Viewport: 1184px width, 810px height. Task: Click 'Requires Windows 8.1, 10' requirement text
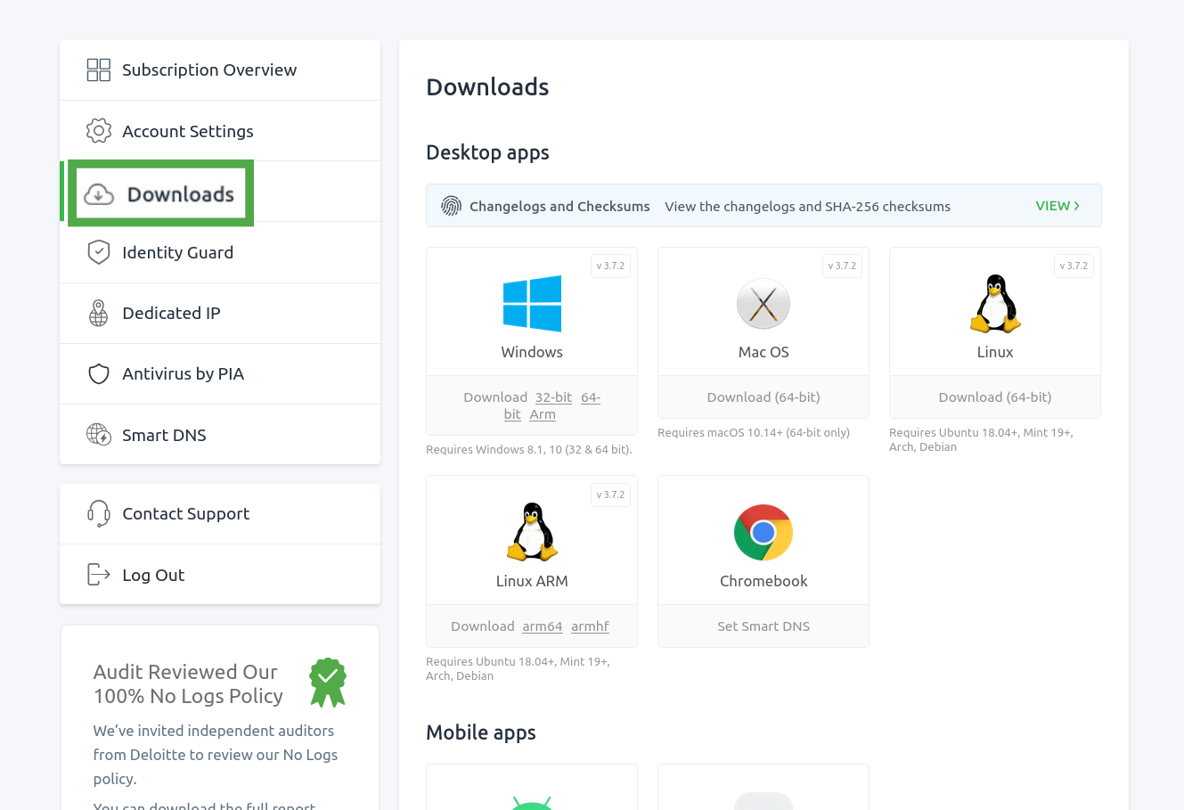(x=529, y=449)
